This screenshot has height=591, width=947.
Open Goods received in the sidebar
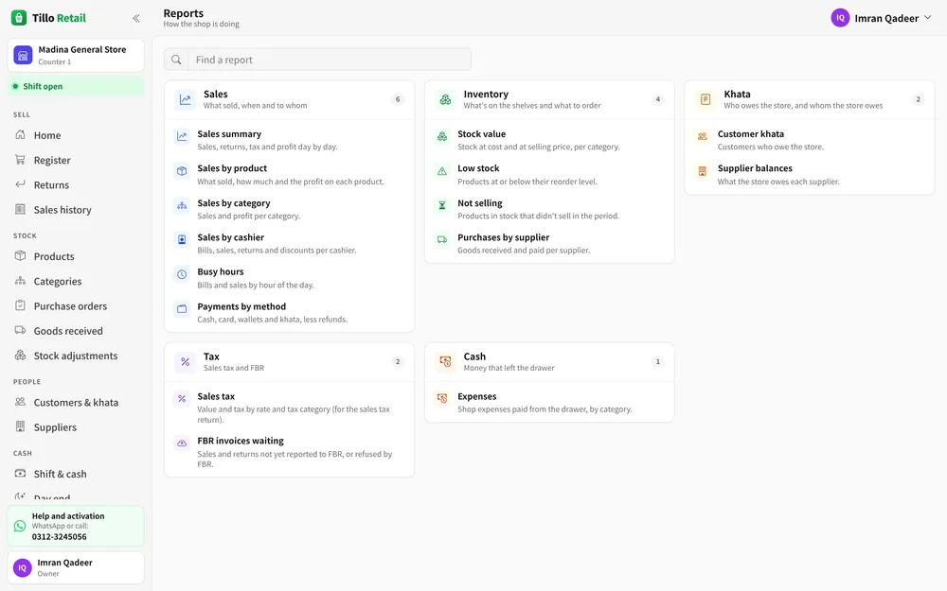click(x=76, y=330)
